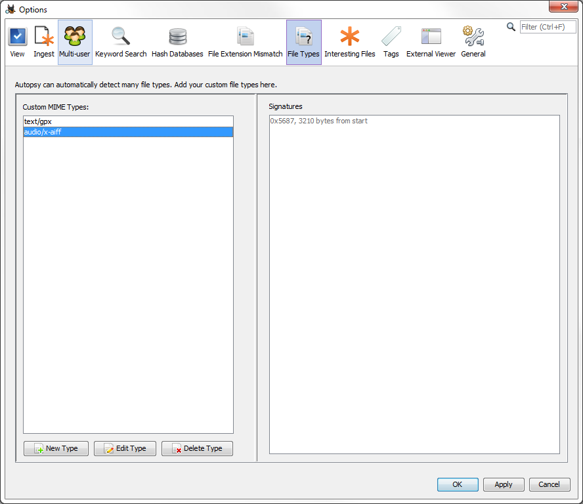Click the 0x5687 signature entry
The width and height of the screenshot is (583, 504).
point(318,121)
